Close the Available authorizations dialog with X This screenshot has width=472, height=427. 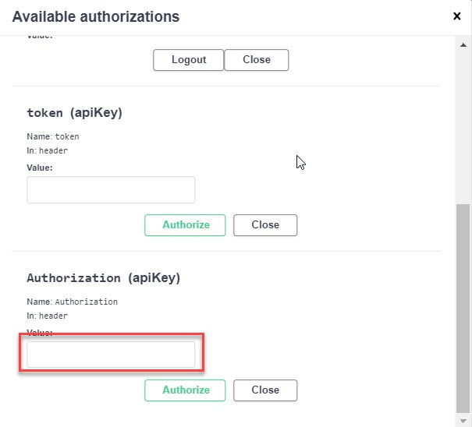[456, 16]
